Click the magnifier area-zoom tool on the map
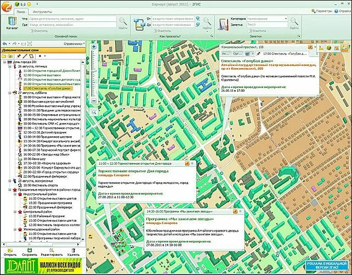This screenshot has height=275, width=352. click(x=94, y=111)
